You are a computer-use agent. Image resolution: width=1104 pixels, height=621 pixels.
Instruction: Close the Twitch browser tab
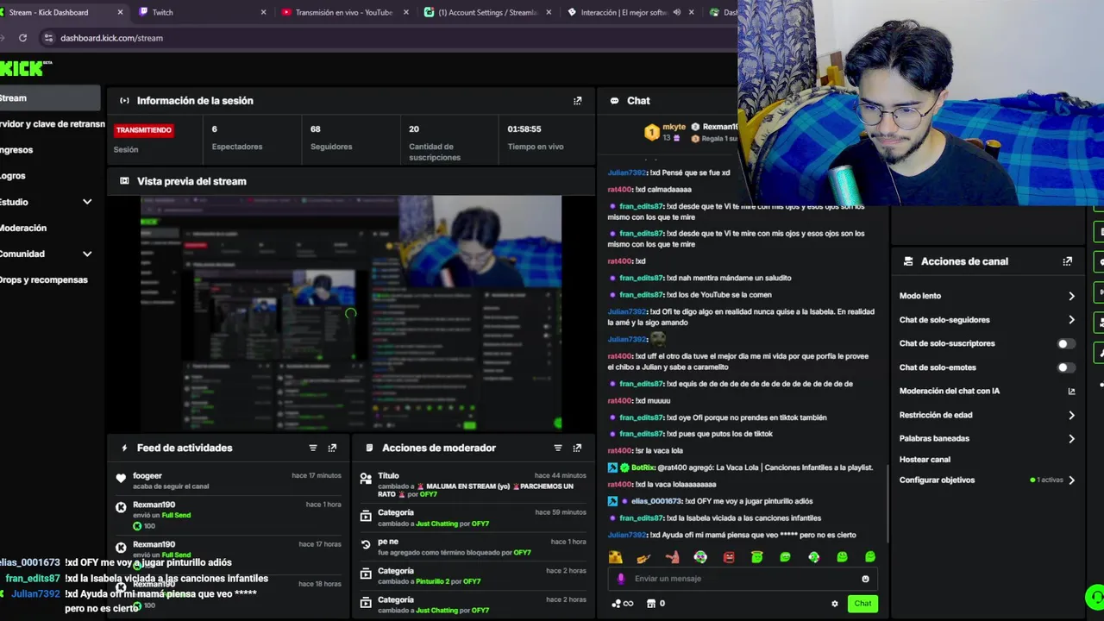point(263,12)
